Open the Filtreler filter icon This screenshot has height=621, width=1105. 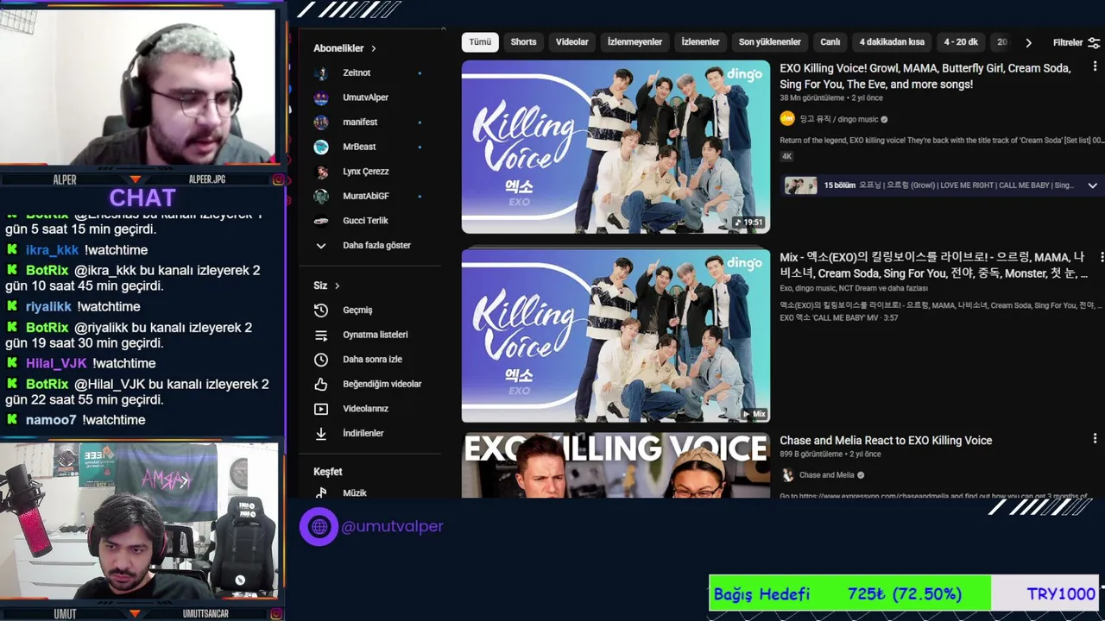pyautogui.click(x=1094, y=42)
